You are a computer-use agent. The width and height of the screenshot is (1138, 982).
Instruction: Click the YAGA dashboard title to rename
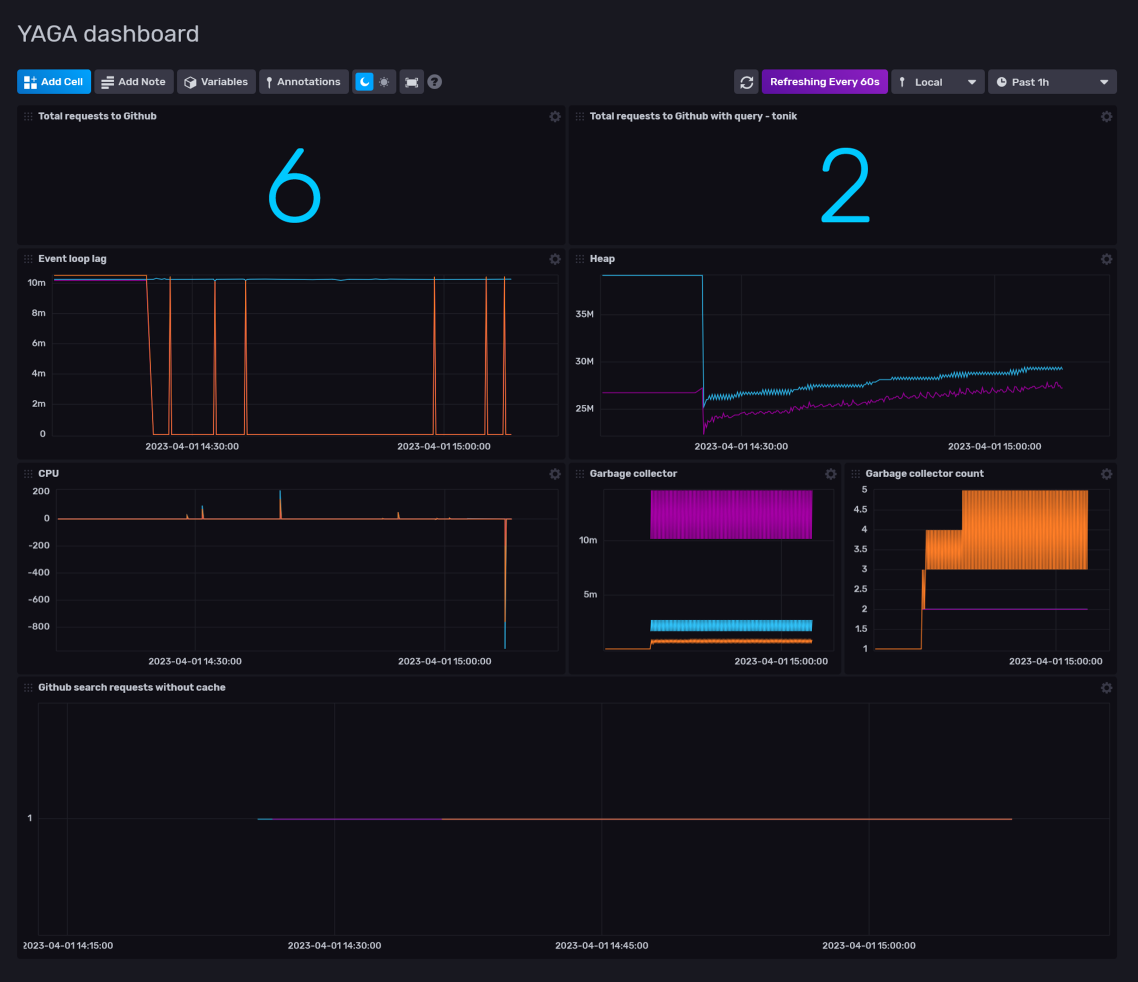(108, 34)
